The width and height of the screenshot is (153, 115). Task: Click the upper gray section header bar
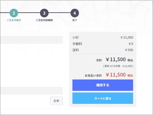pos(31,40)
